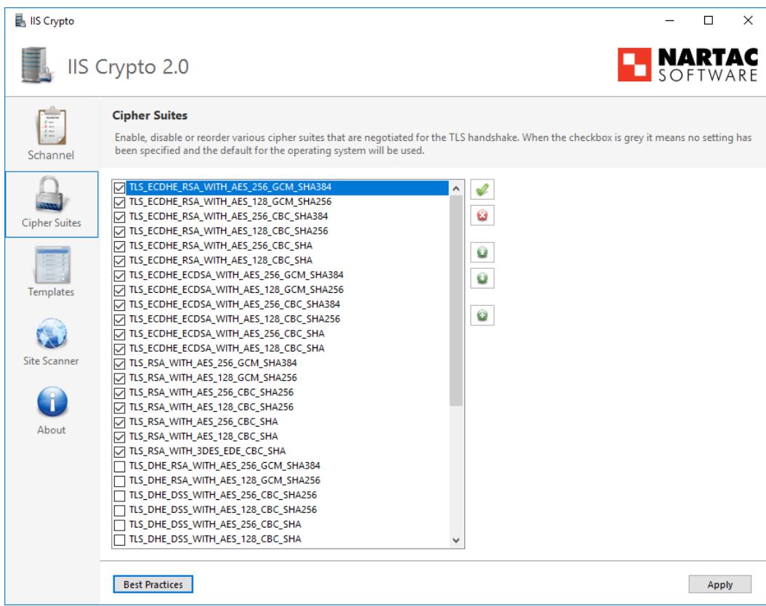The width and height of the screenshot is (766, 606).
Task: Uncheck TLS_RSA_WITH_AES_256_GCM_SHA384 checkbox
Action: [x=119, y=363]
